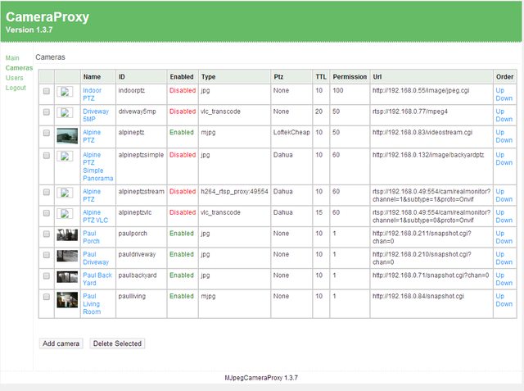
Task: Move alpineptz camera up
Action: click(500, 132)
